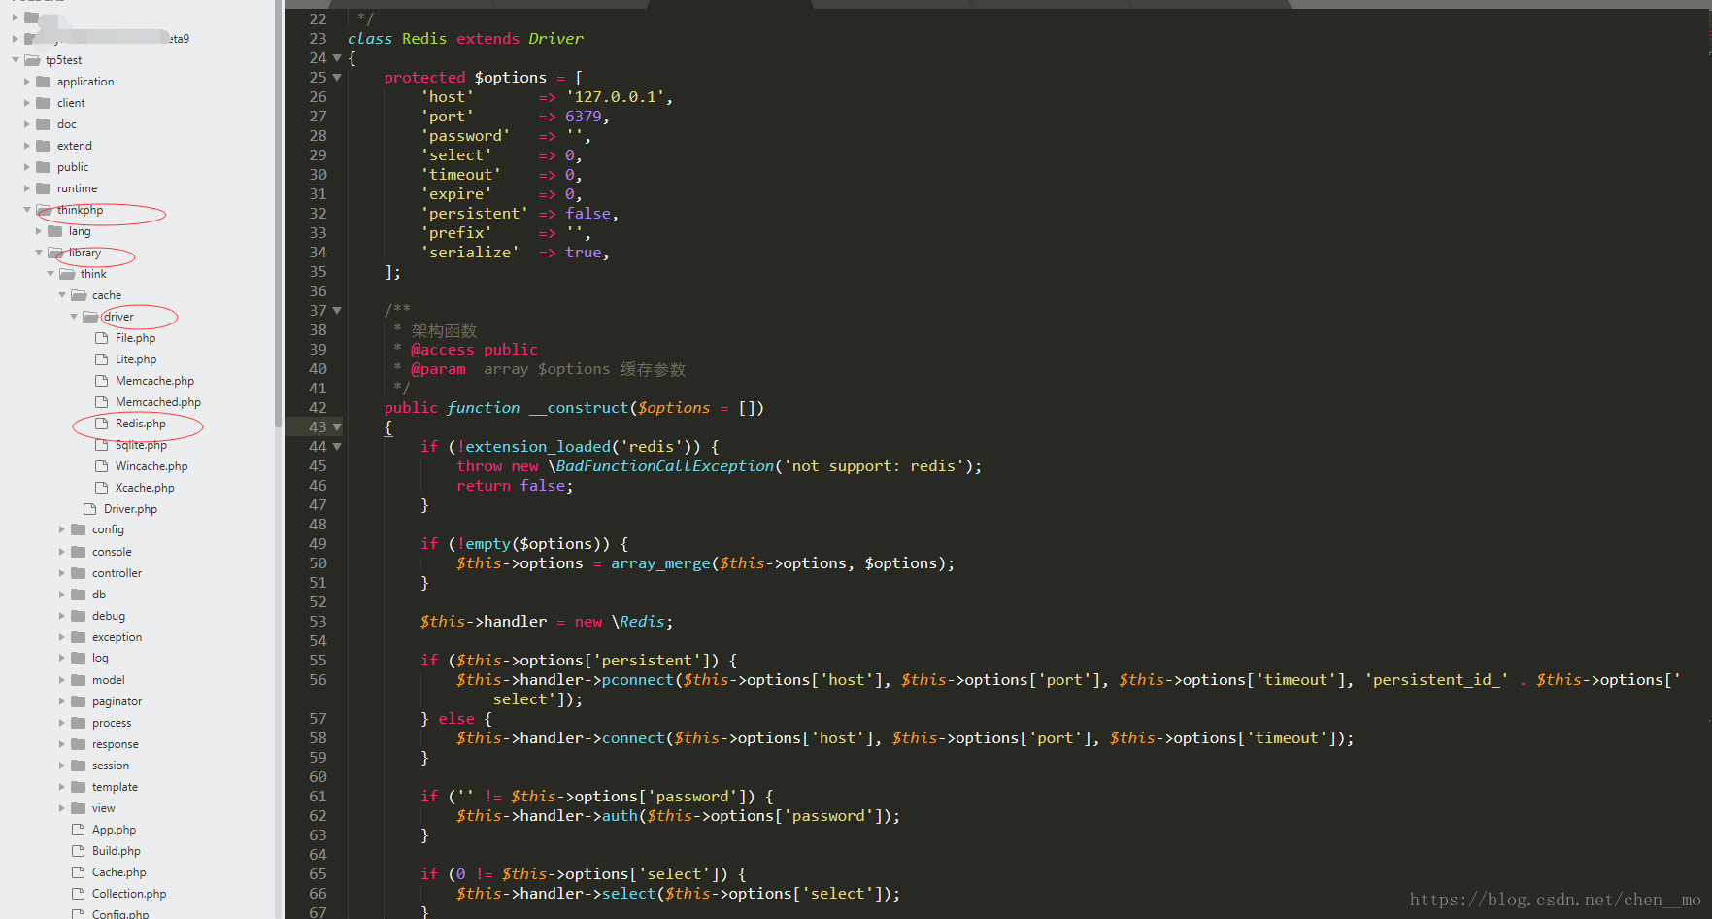
Task: Click the file icon beside Redis.php
Action: point(101,424)
